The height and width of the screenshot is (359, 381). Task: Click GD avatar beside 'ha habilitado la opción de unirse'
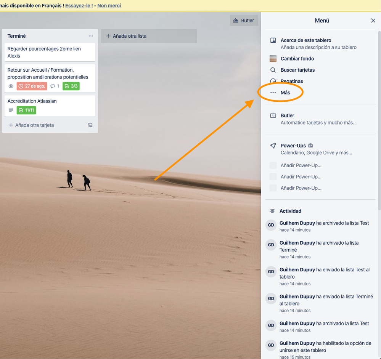coord(271,345)
